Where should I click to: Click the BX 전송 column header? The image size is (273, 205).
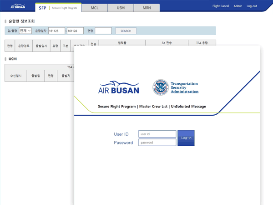[x=167, y=43]
